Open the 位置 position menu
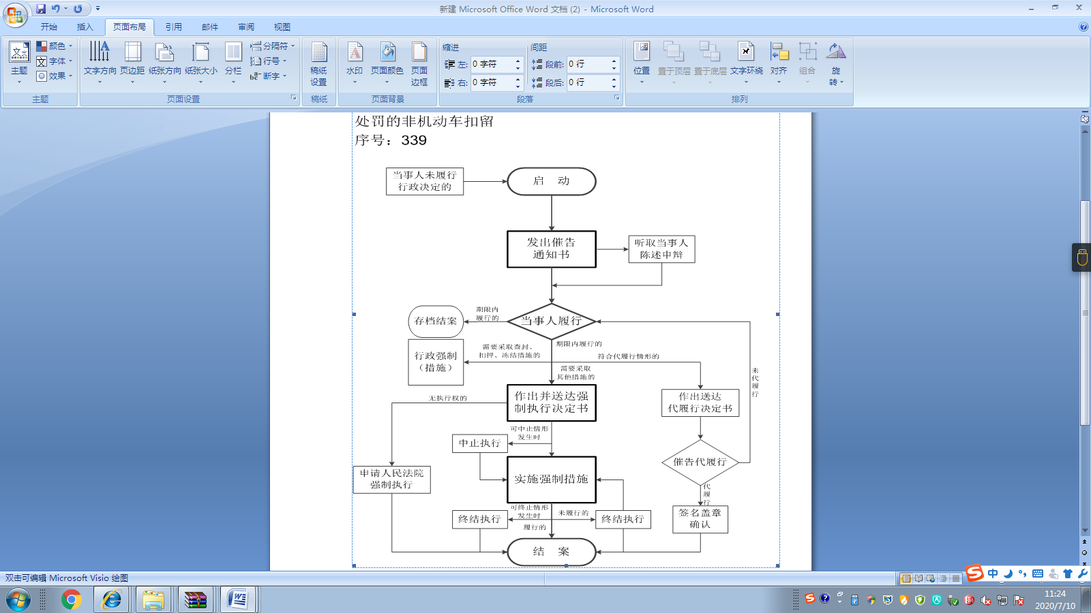Image resolution: width=1091 pixels, height=613 pixels. point(642,63)
